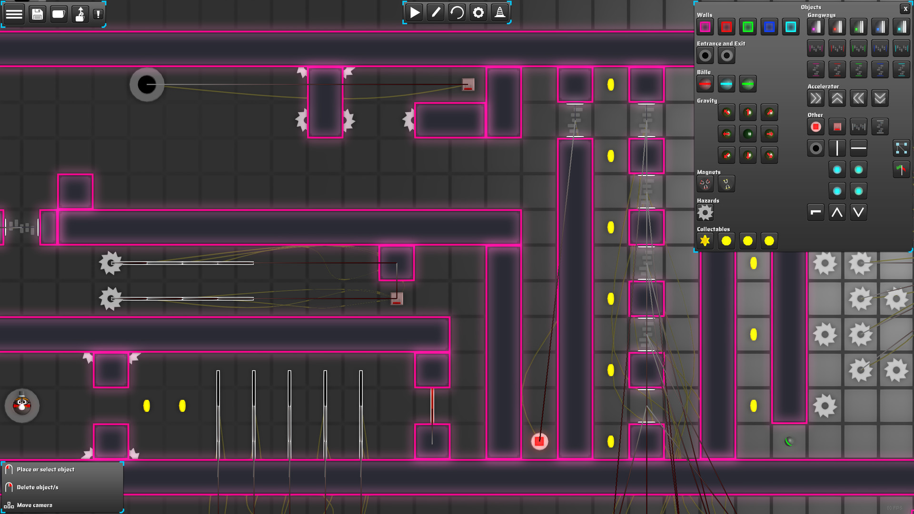
Task: Select the red ball under Bälle
Action: tap(705, 84)
